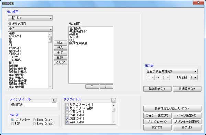Click inside the メインタイトル text field
206x135 pixels.
[x=34, y=105]
